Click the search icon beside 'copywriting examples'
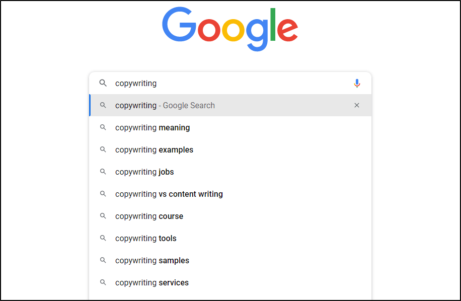Screen dimensions: 461x301 (x=103, y=149)
